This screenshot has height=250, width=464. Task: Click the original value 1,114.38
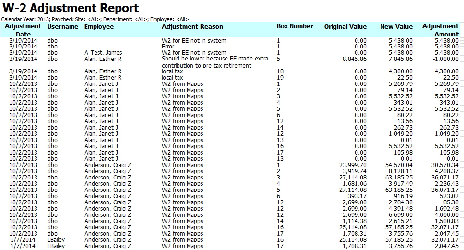pyautogui.click(x=355, y=221)
